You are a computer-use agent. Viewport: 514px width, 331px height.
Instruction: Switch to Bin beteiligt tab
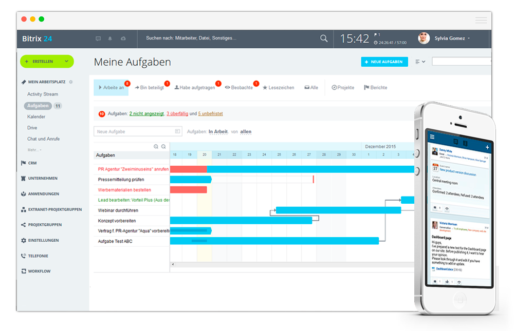(x=149, y=88)
